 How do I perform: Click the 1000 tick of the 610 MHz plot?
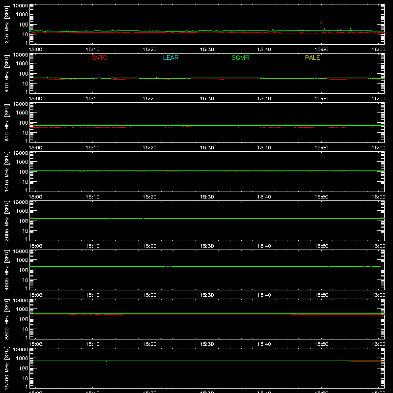[x=22, y=113]
